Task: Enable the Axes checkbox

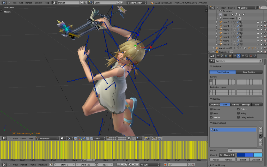Action: [211, 113]
